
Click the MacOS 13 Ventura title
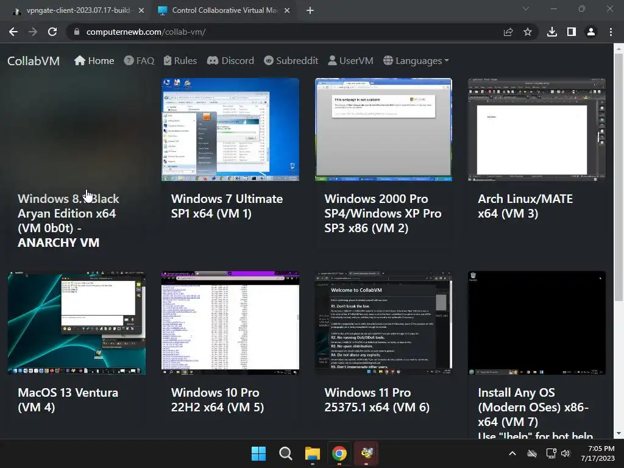click(68, 400)
